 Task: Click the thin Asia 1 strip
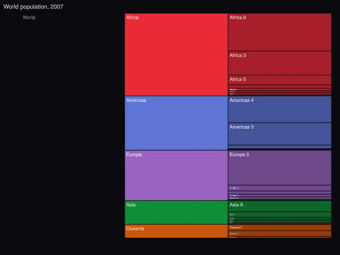280,215
